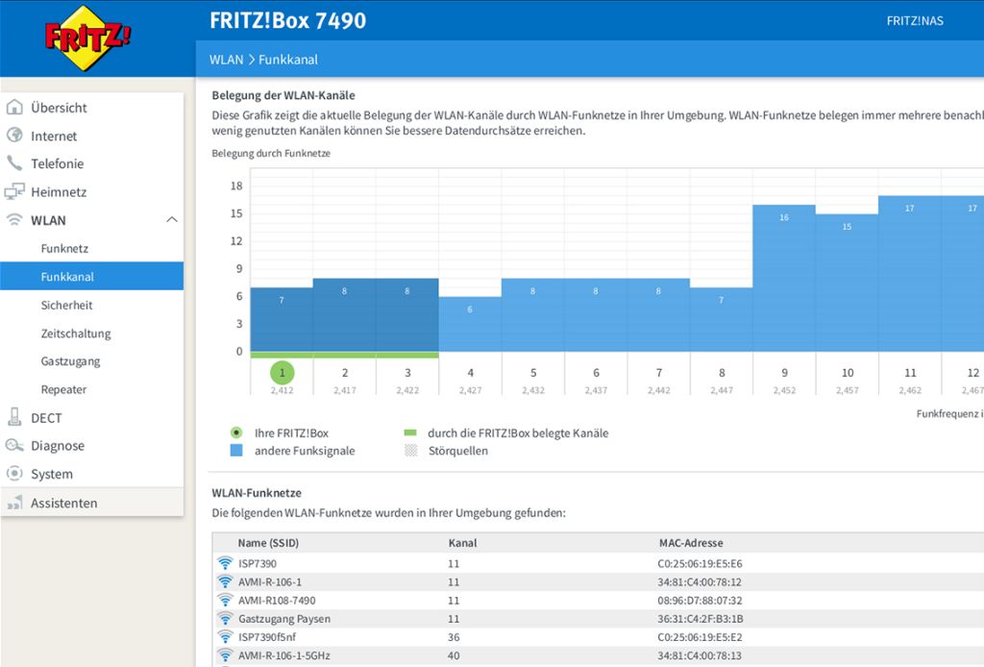Click the AVMI-R-106-1 network name

[270, 581]
